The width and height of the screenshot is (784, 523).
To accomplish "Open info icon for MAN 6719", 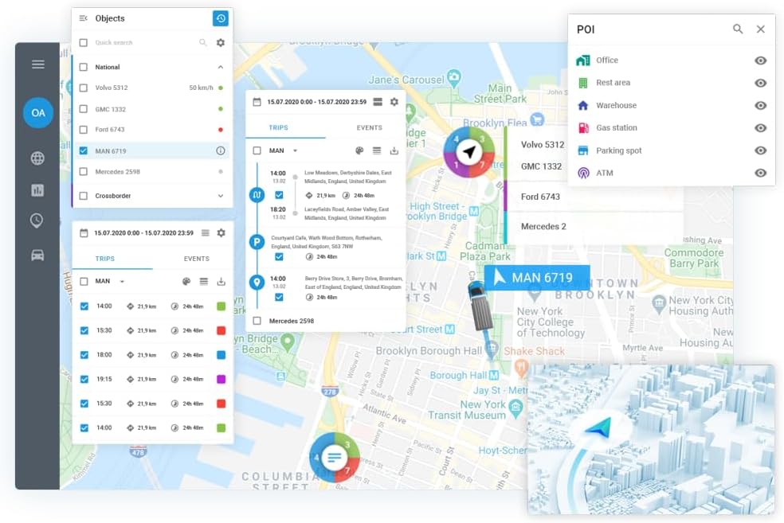I will tap(221, 151).
